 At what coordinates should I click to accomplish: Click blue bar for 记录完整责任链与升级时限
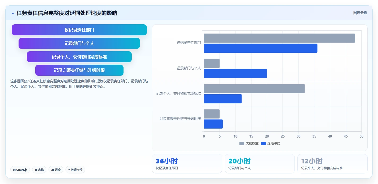click(x=213, y=124)
